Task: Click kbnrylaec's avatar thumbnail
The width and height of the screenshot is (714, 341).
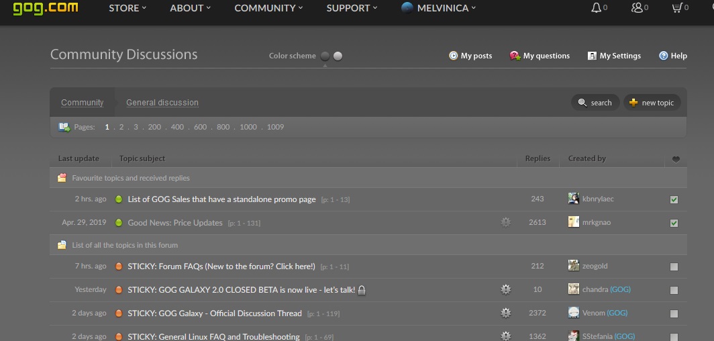Action: [x=574, y=198]
